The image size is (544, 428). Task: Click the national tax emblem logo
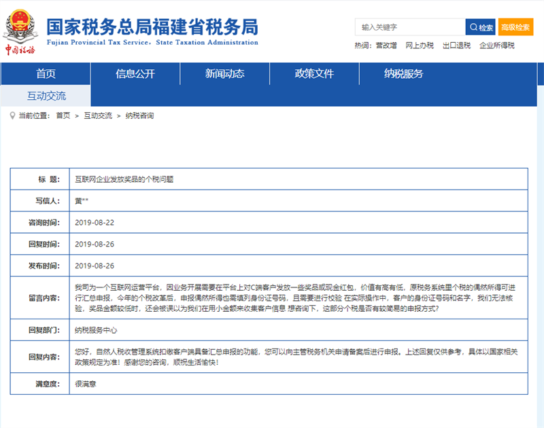20,26
